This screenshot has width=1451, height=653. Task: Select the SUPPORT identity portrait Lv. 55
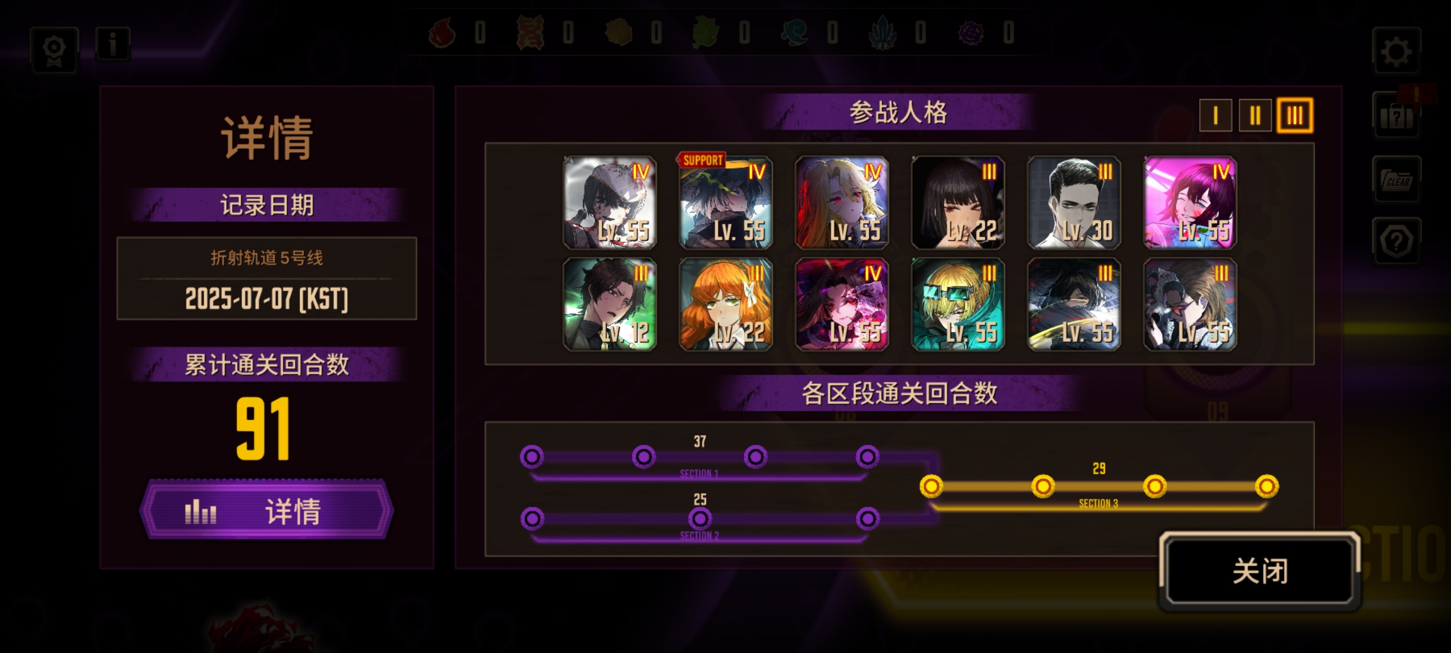coord(725,203)
